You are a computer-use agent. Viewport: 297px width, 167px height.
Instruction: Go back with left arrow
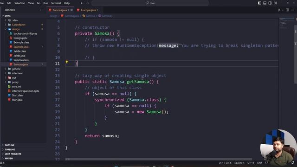tap(82, 3)
